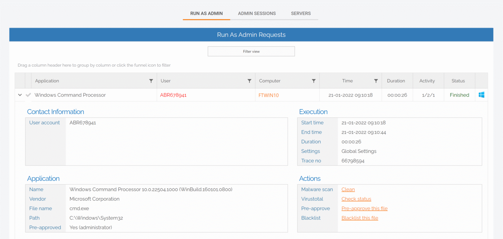Select the Run As Admin tab
This screenshot has height=239, width=503.
click(206, 13)
